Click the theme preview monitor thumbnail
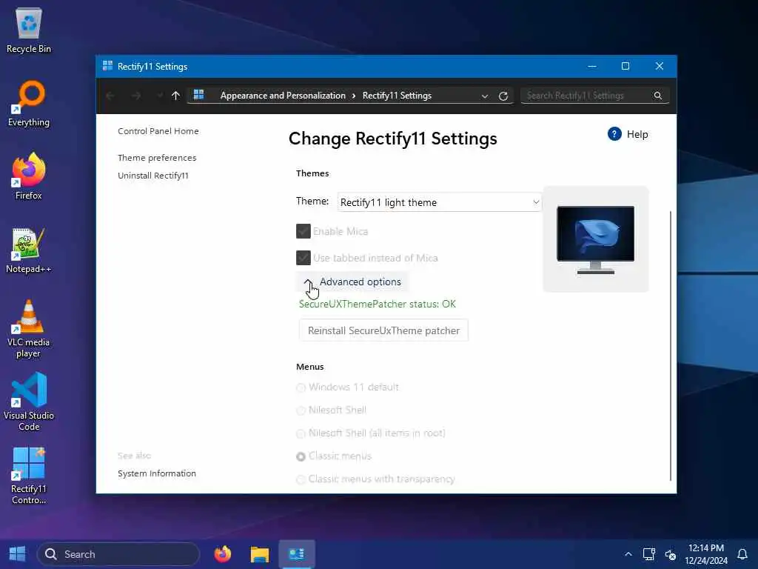 point(596,239)
